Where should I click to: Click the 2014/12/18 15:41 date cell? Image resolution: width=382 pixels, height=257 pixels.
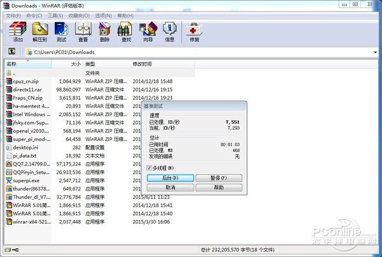pyautogui.click(x=153, y=205)
